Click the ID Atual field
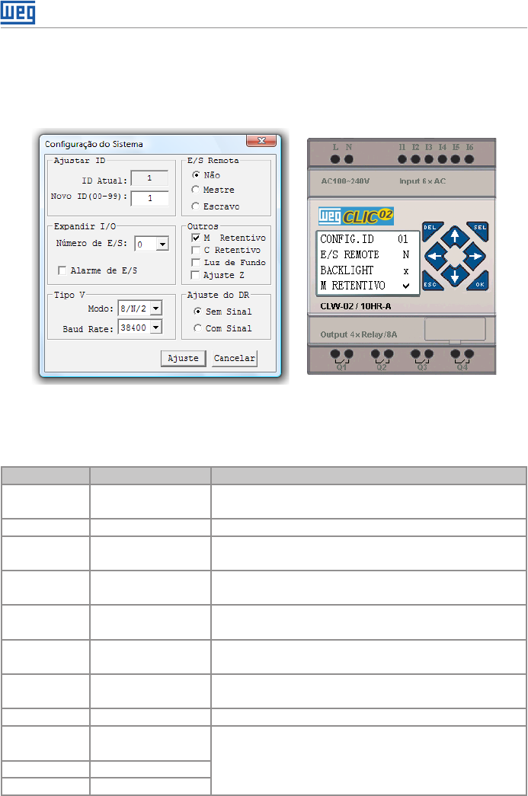Screen dimensions: 528x796 [149, 178]
